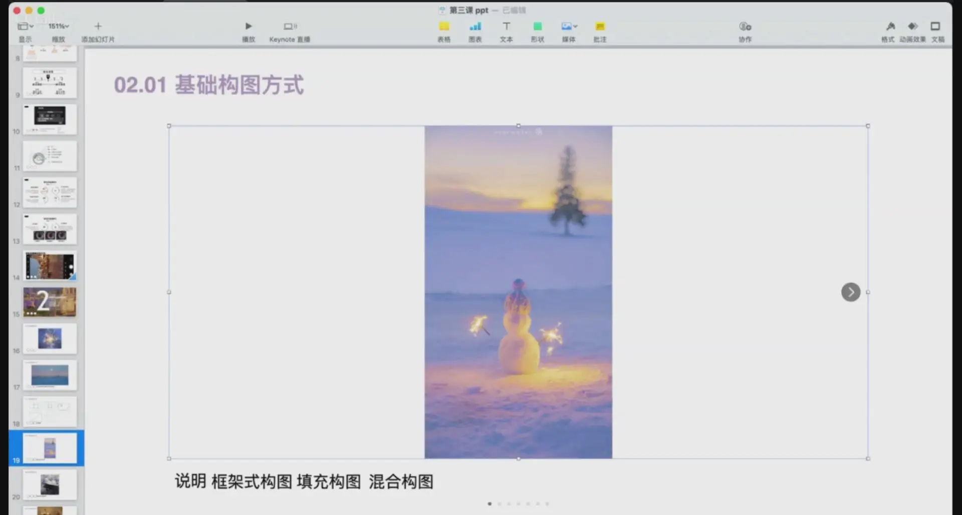Image resolution: width=962 pixels, height=515 pixels.
Task: Start slideshow playback (播放)
Action: point(249,26)
